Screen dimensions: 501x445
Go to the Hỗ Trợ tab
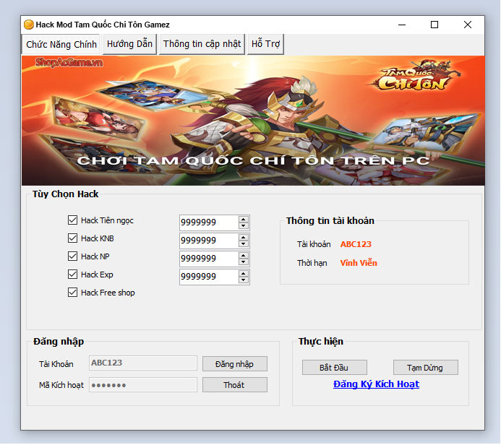click(265, 44)
